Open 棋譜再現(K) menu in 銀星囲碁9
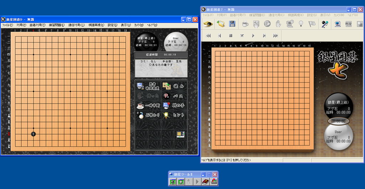Screen dimensions: 365x189 coord(96,25)
